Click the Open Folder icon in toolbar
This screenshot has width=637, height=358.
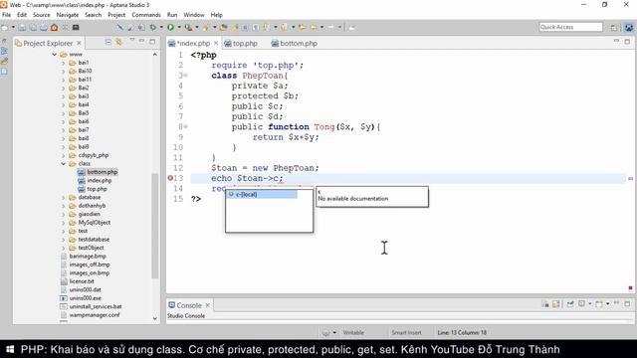pyautogui.click(x=223, y=27)
